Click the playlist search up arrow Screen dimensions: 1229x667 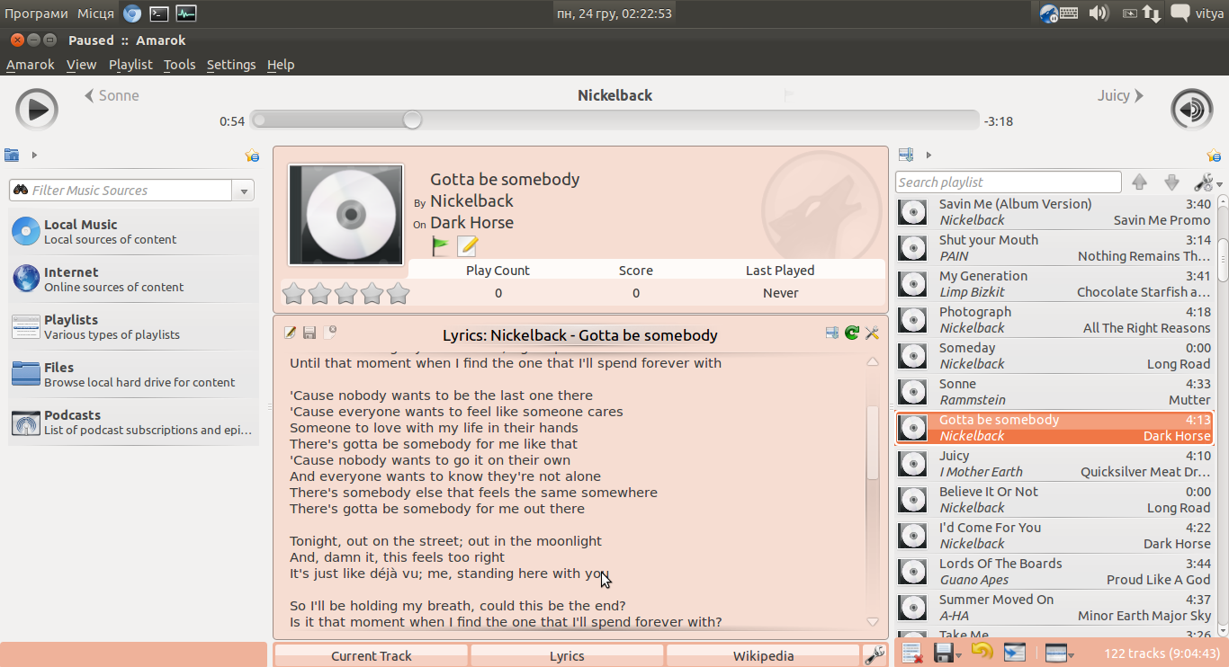tap(1140, 182)
